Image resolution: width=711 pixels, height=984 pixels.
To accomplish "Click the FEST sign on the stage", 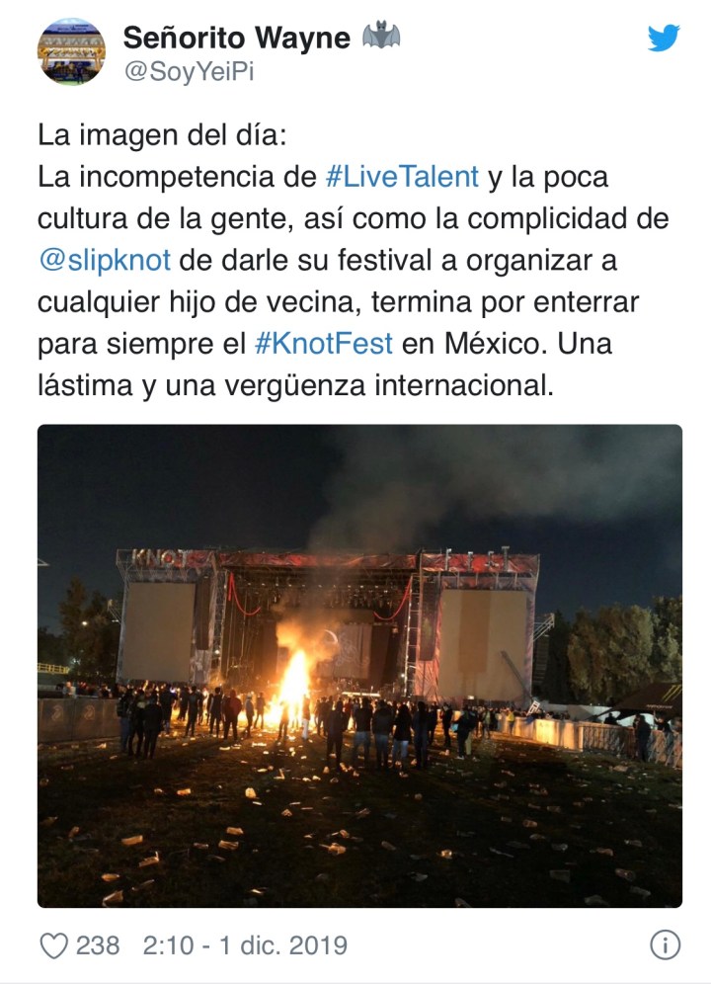I will [477, 561].
